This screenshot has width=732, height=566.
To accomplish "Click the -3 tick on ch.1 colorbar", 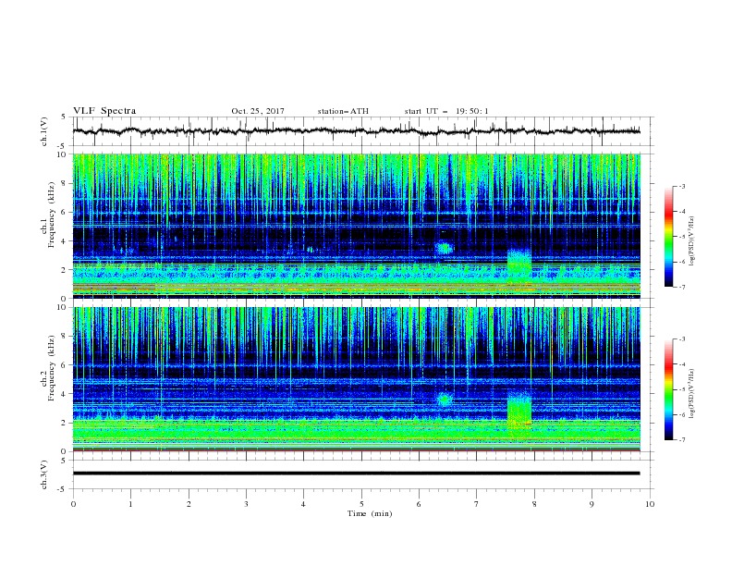I will 681,186.
